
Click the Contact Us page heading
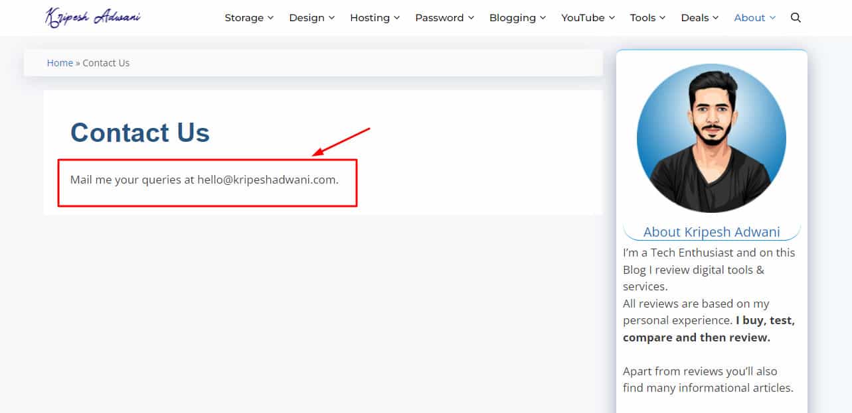click(x=140, y=133)
